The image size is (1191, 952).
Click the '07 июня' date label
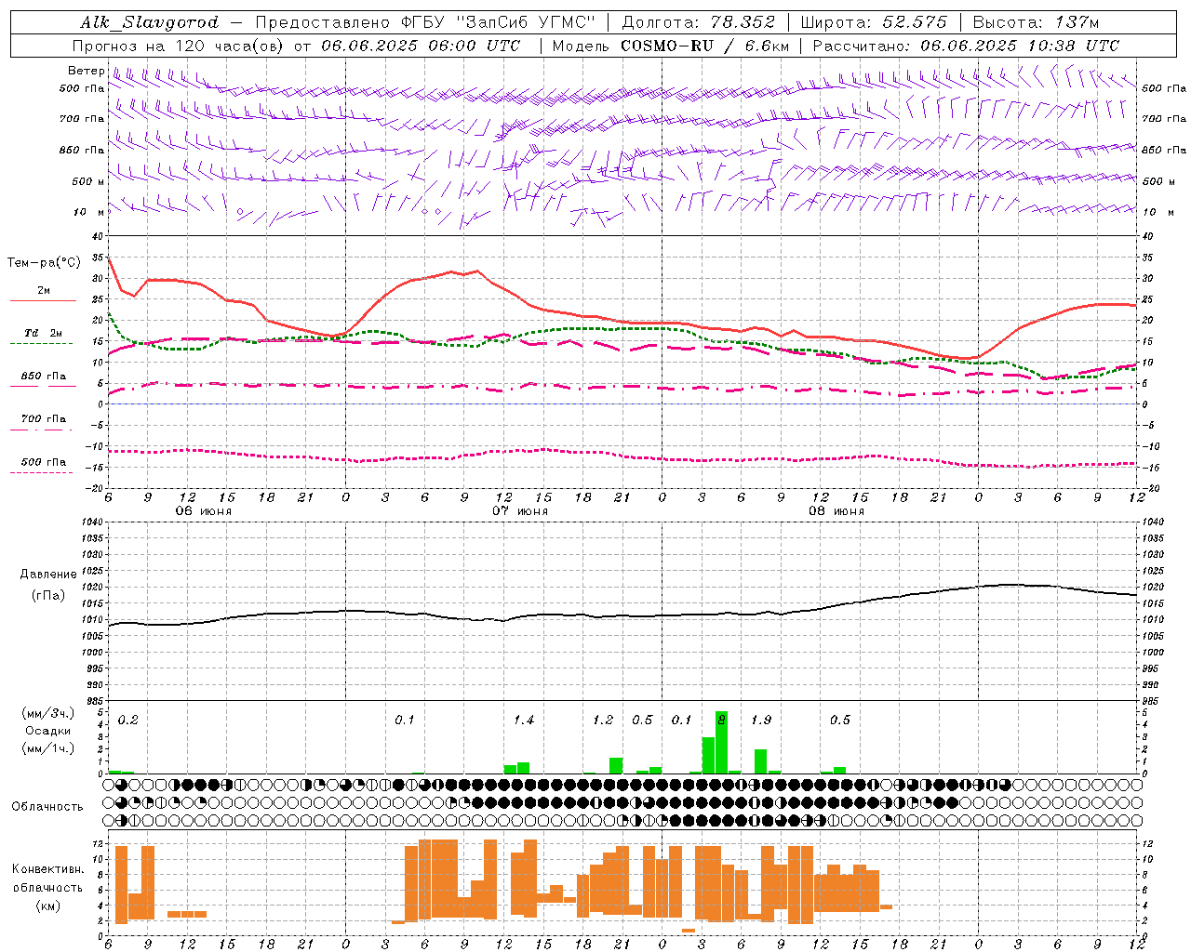point(520,511)
